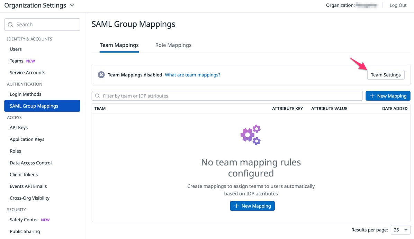Open Safety Center from the Security section
This screenshot has height=239, width=414.
pos(23,220)
